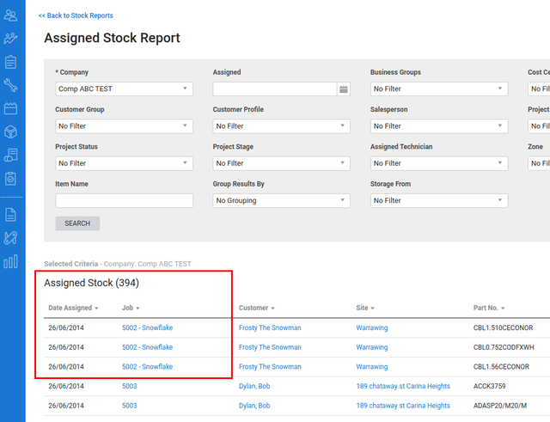Image resolution: width=550 pixels, height=422 pixels.
Task: Select part number ADASP20/M20/M
Action: [x=500, y=406]
